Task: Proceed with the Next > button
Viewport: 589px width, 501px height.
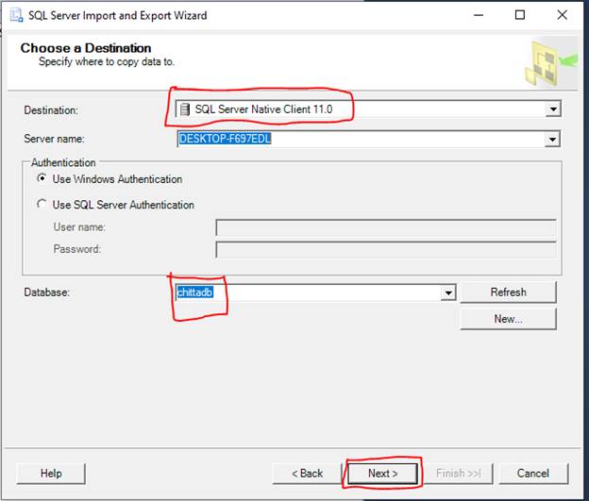Action: tap(382, 474)
